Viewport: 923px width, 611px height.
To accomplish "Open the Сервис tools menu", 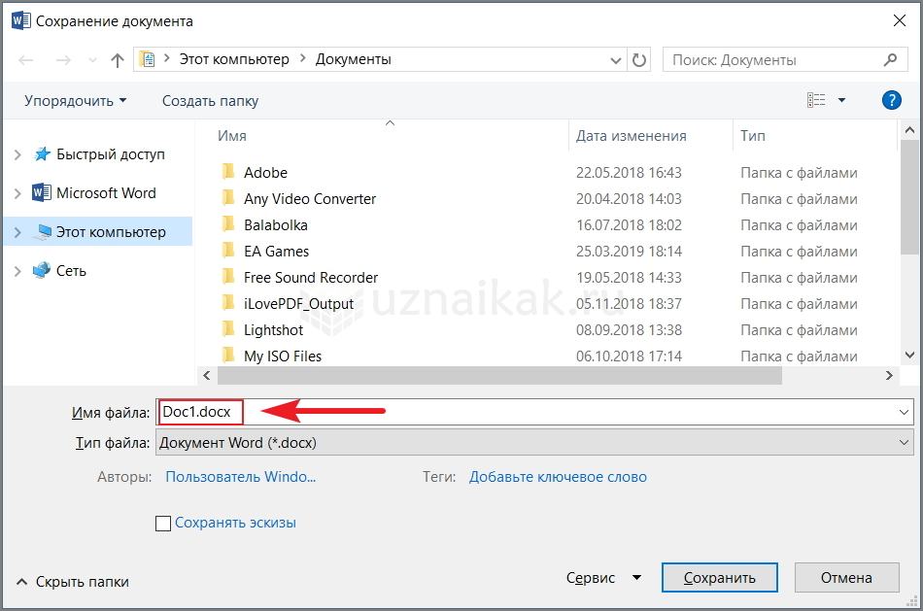I will point(603,578).
